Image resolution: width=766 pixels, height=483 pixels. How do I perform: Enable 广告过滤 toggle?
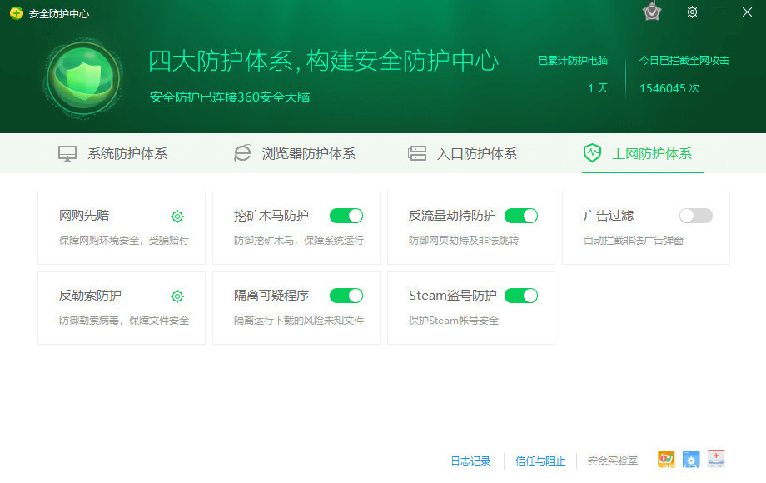point(696,216)
